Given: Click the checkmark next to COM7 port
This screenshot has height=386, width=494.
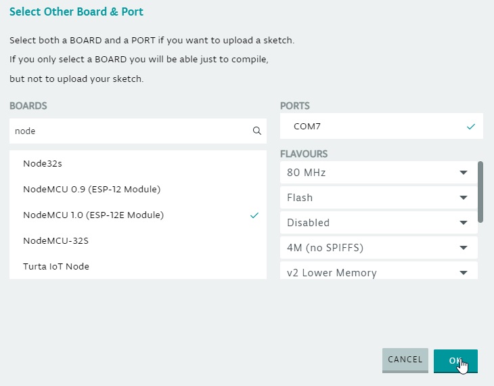Looking at the screenshot, I should coord(471,127).
